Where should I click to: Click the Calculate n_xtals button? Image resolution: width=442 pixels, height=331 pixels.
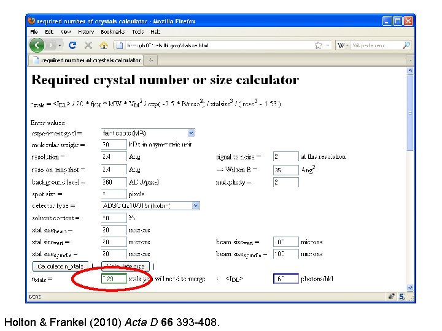point(60,266)
